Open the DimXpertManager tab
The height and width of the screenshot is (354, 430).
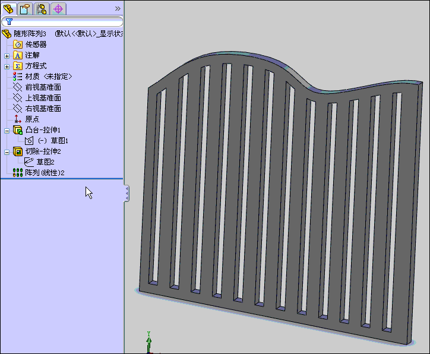coord(58,9)
